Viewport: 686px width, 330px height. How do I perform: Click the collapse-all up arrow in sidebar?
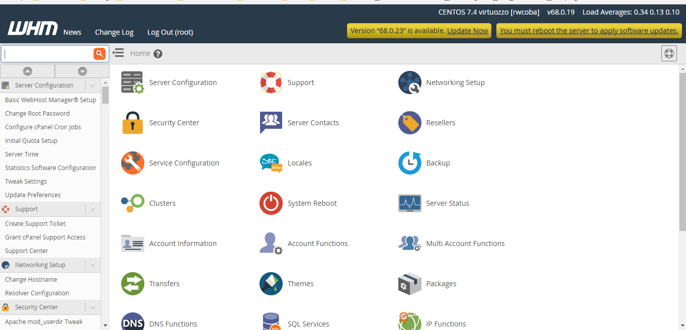(x=28, y=71)
